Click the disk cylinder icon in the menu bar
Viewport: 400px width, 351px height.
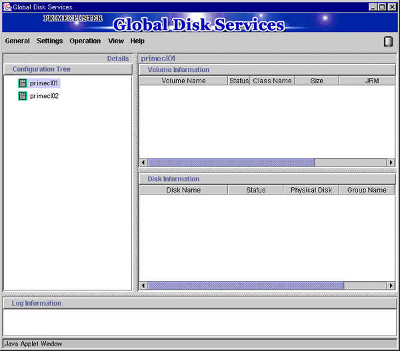[x=388, y=41]
